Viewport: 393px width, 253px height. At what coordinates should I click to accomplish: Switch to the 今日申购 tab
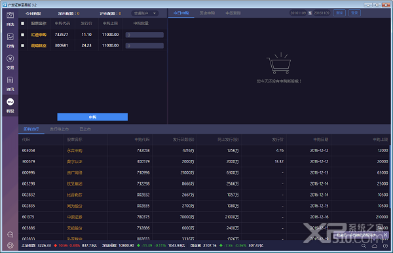pos(181,13)
